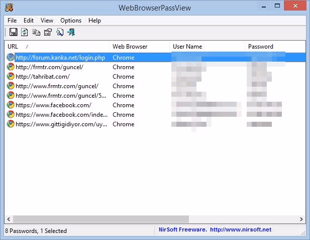Click the '8 Passwords, 1 Selected' status text
This screenshot has width=310, height=240.
pyautogui.click(x=36, y=231)
